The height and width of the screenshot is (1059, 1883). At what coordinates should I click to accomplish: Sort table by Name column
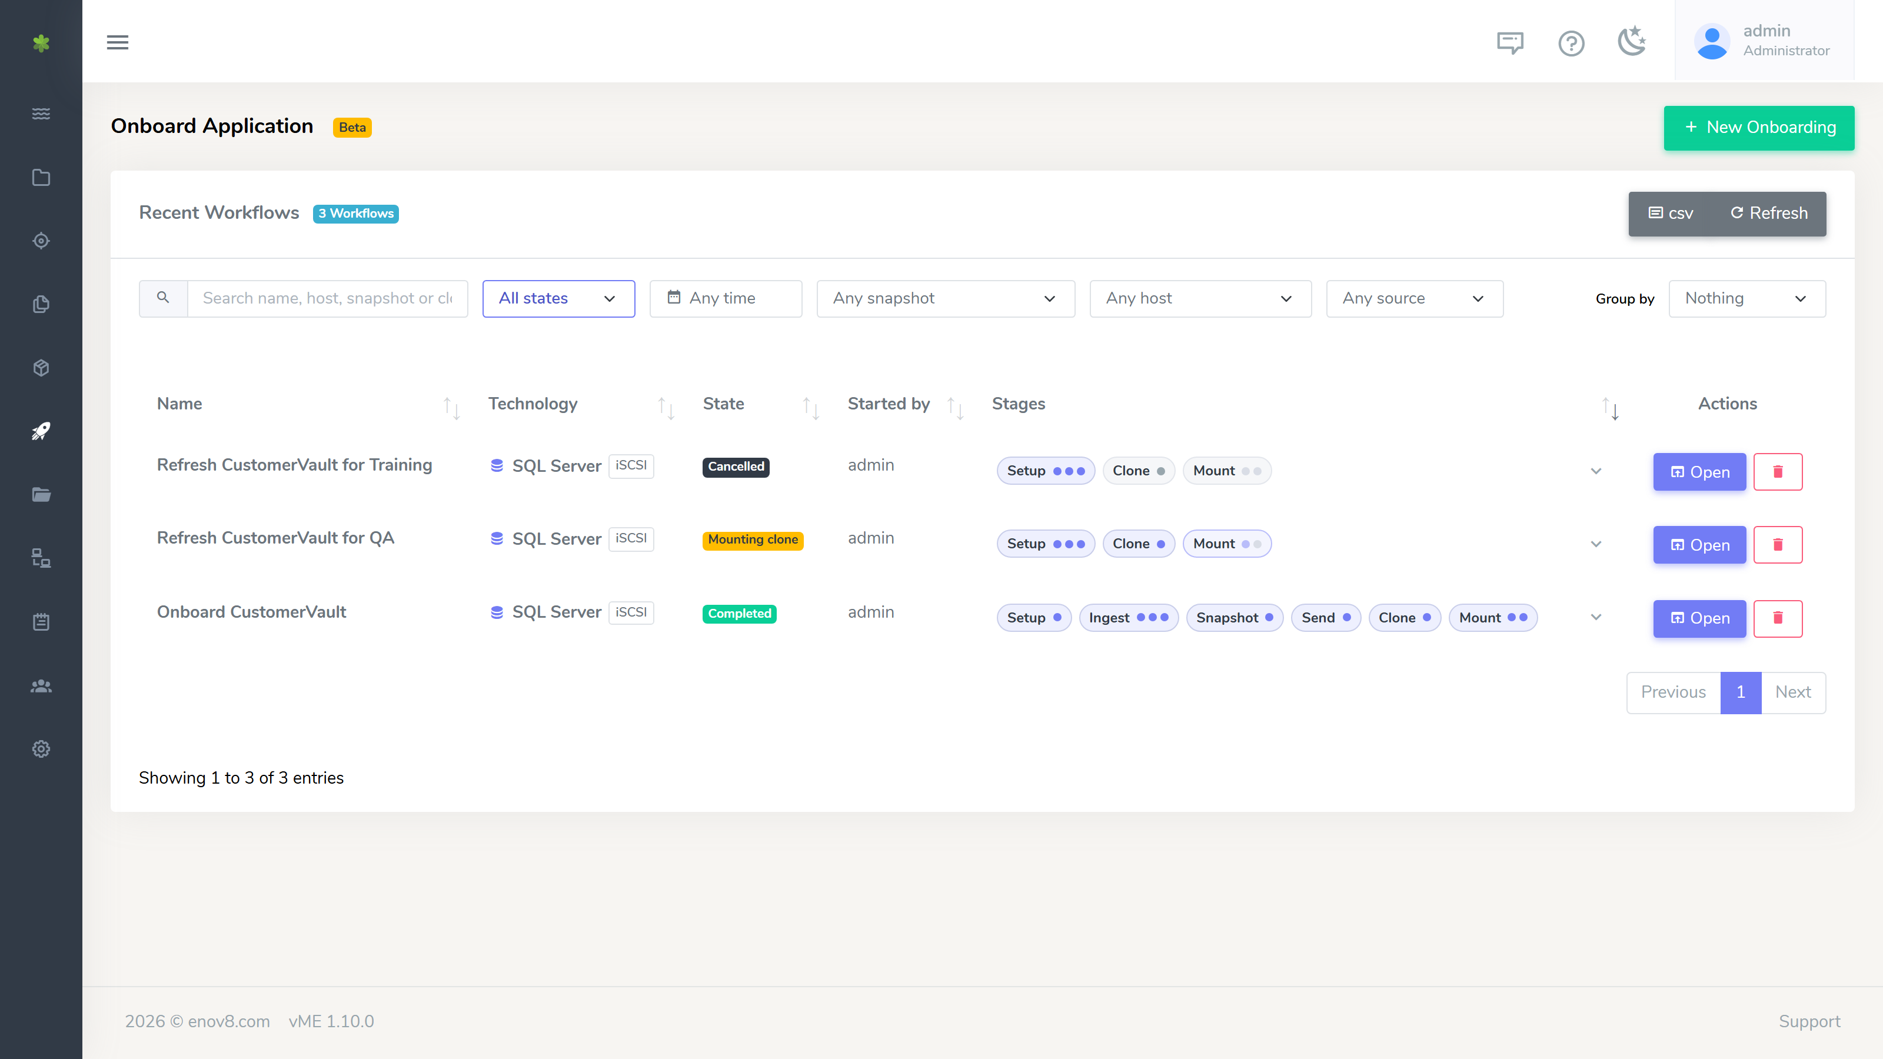tap(308, 404)
